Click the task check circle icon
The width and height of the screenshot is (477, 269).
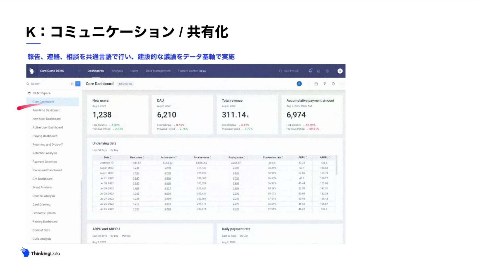click(319, 71)
